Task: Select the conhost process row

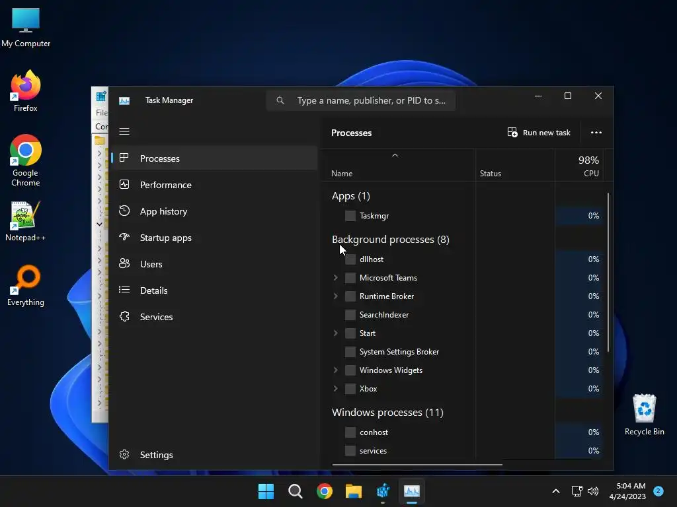Action: (466, 432)
